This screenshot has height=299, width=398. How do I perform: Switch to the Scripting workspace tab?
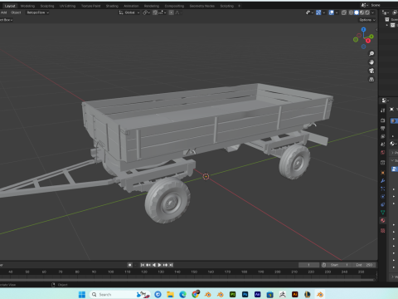point(227,6)
